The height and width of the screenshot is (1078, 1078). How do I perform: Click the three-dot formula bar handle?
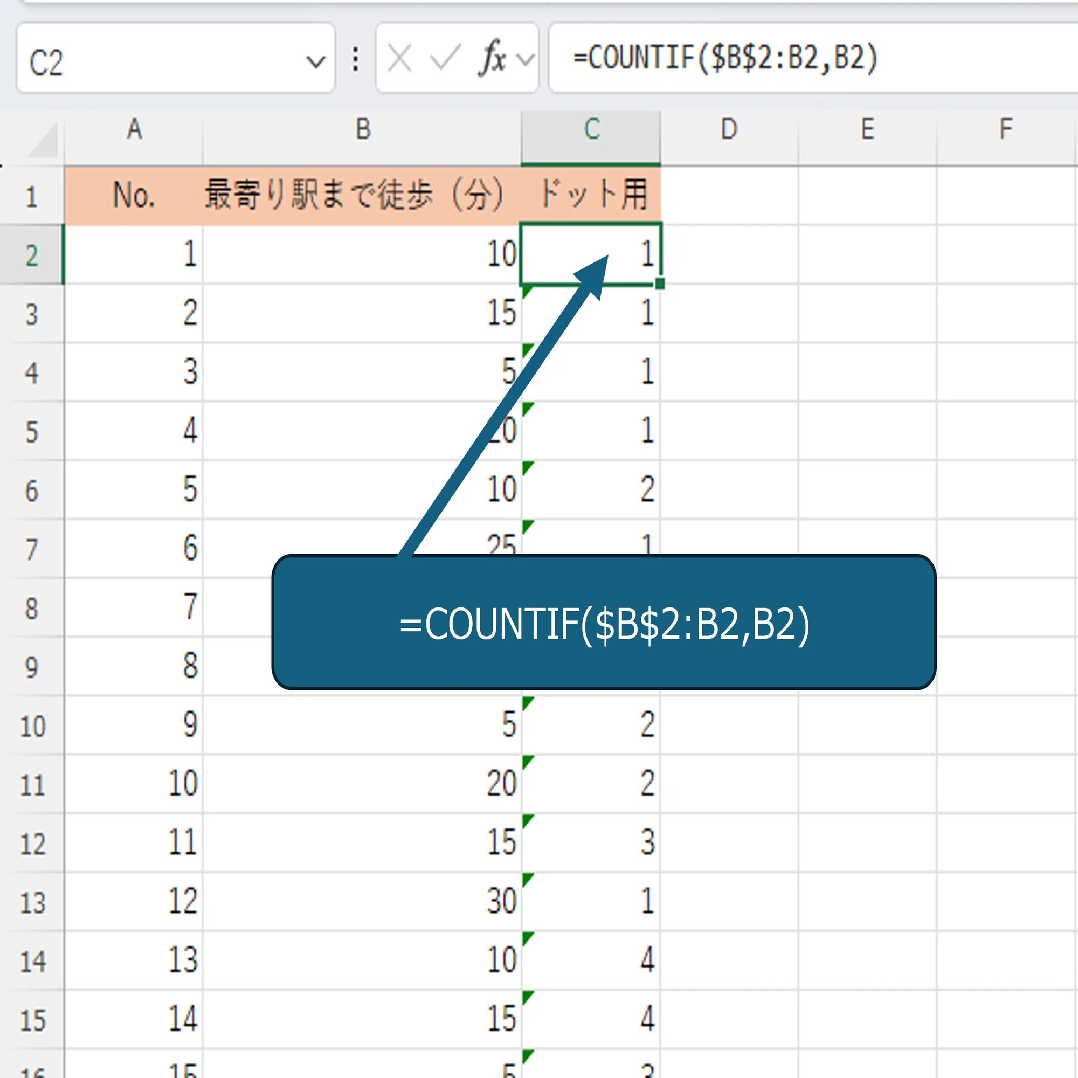(x=355, y=59)
